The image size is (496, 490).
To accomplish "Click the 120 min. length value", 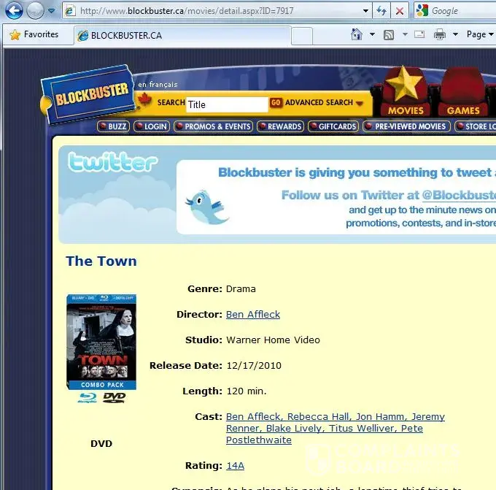I will tap(247, 391).
